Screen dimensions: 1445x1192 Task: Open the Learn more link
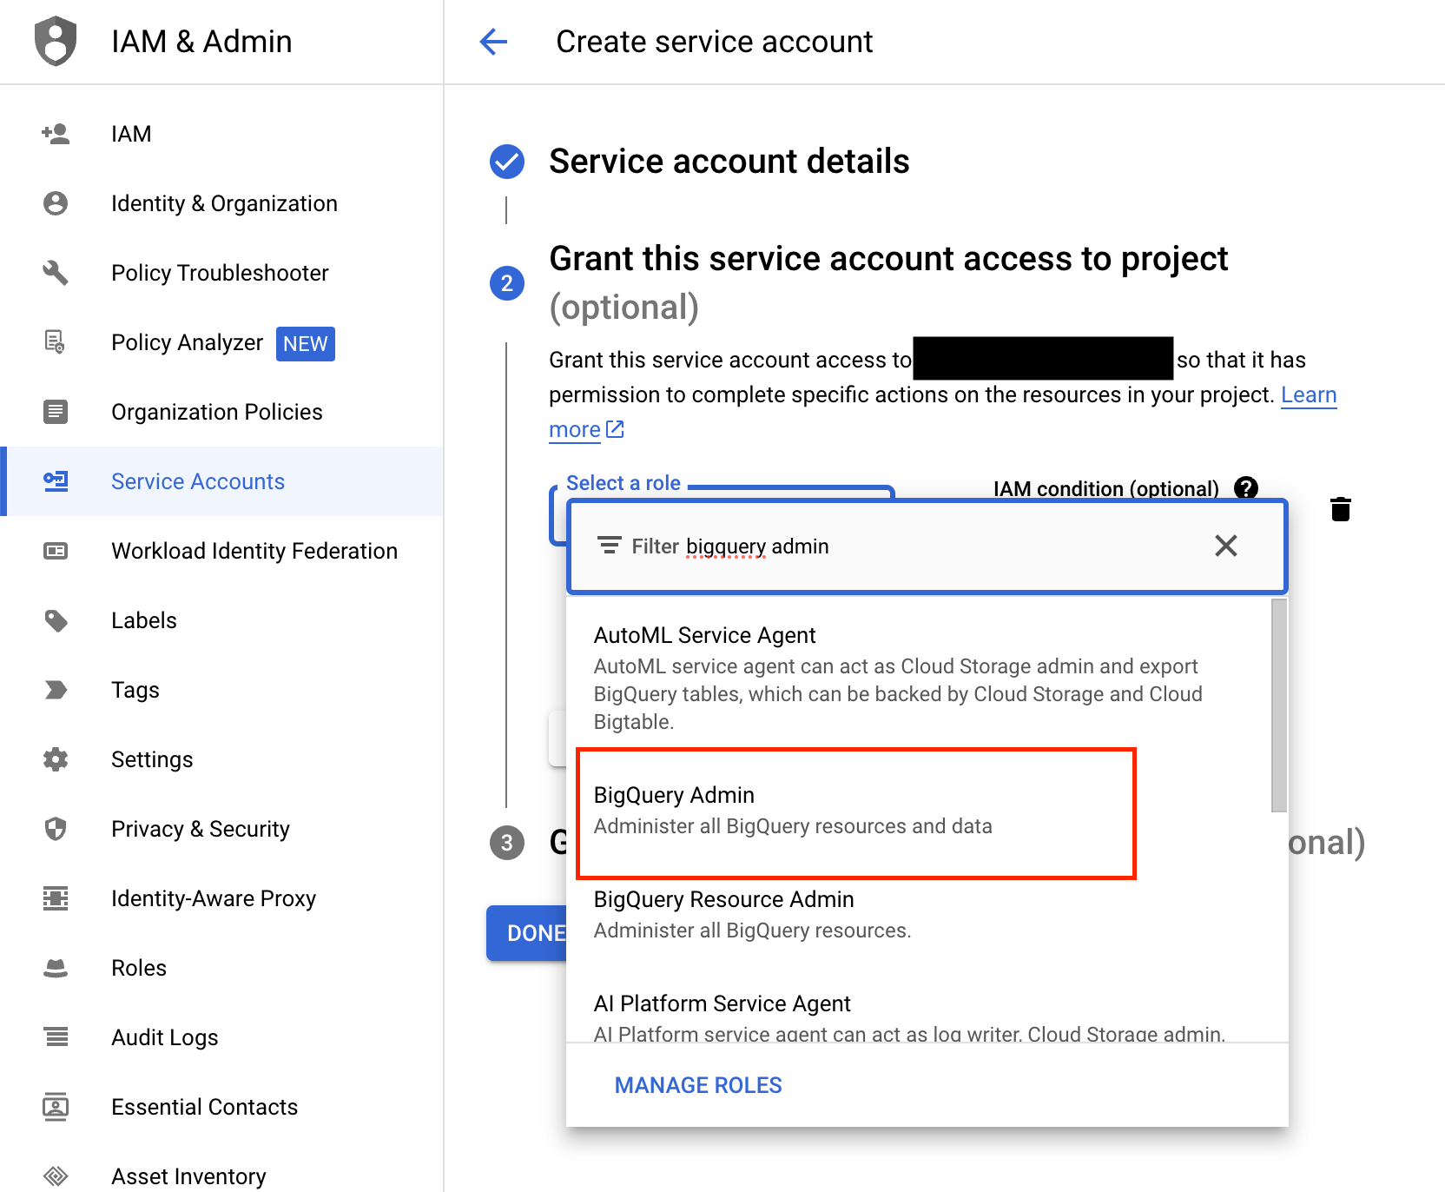pos(1309,394)
